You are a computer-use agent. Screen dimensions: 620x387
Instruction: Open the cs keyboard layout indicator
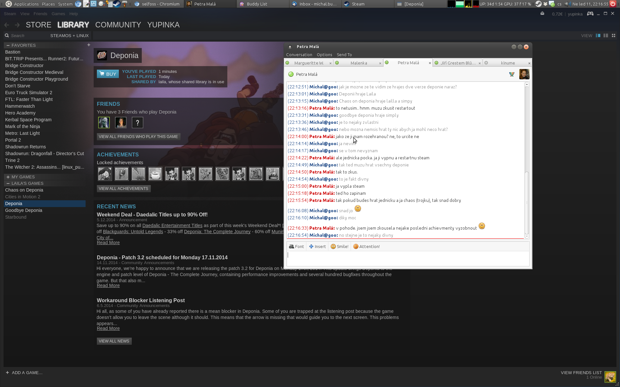tap(559, 4)
